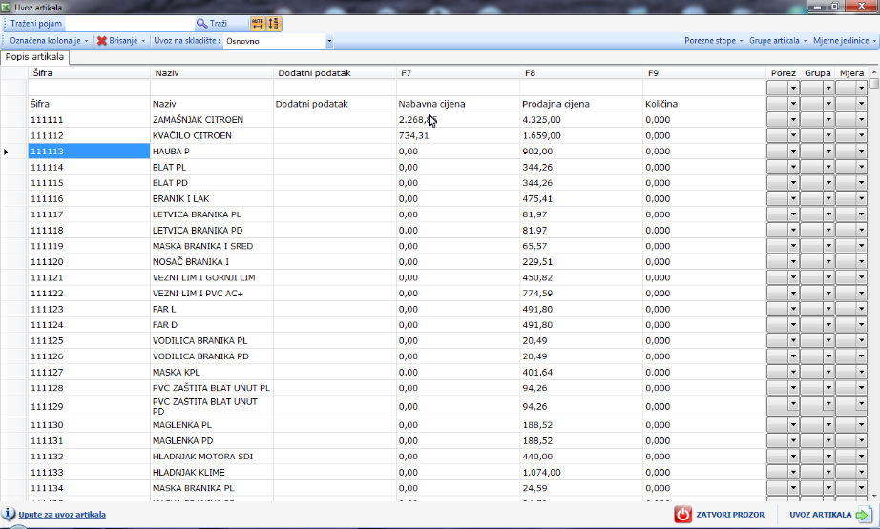Click sale price 902,00
The height and width of the screenshot is (529, 880).
pyautogui.click(x=581, y=152)
